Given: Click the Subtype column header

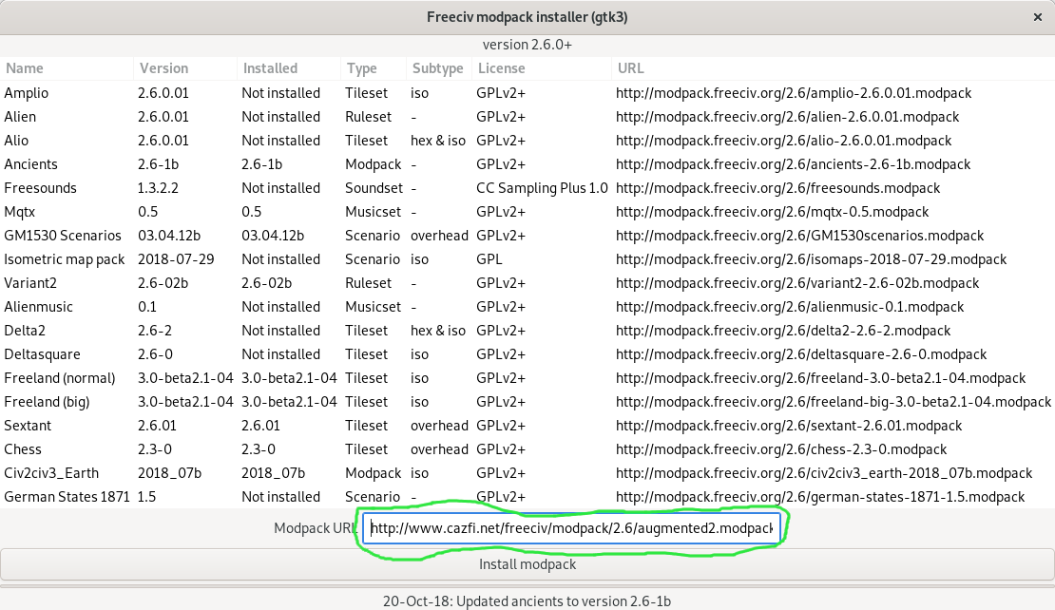Looking at the screenshot, I should (438, 68).
